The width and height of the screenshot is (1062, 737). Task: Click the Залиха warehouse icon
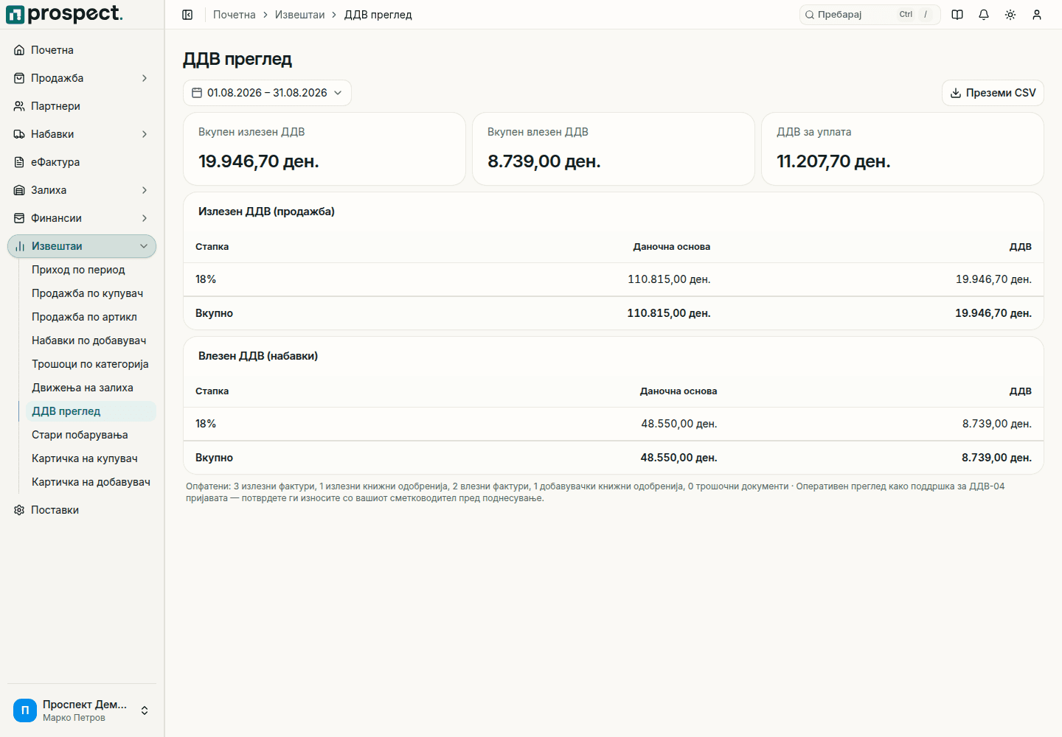click(x=19, y=190)
